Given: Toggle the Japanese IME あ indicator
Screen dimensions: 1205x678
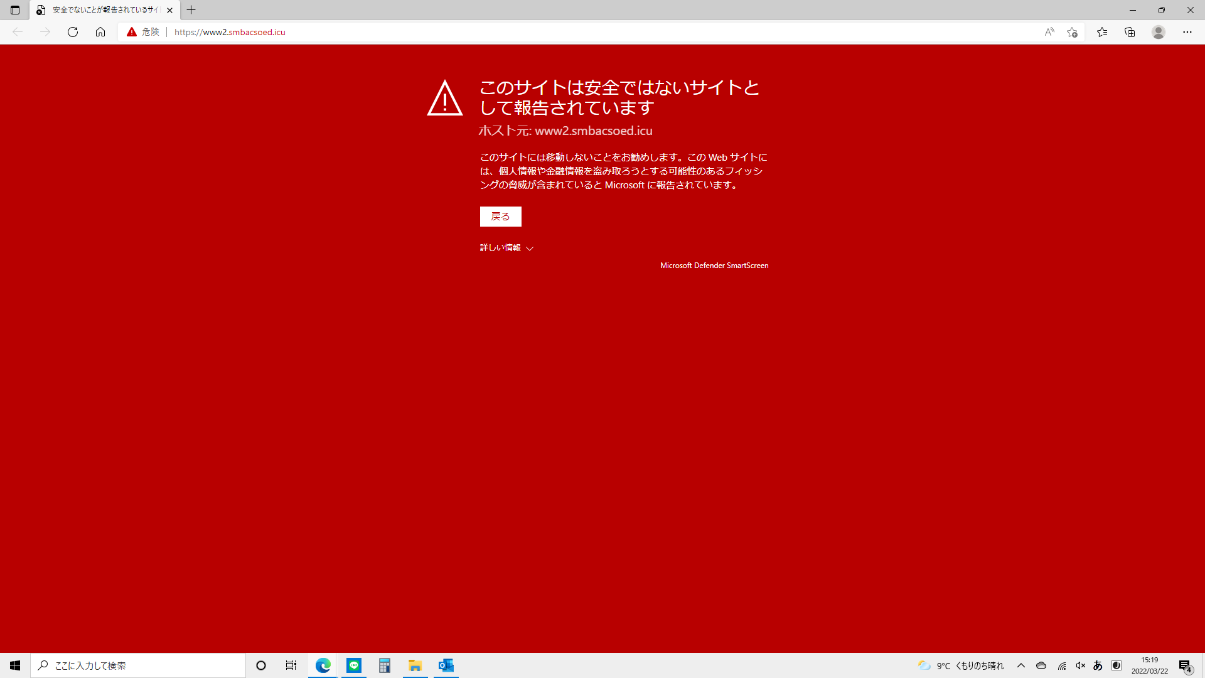Looking at the screenshot, I should pyautogui.click(x=1098, y=665).
